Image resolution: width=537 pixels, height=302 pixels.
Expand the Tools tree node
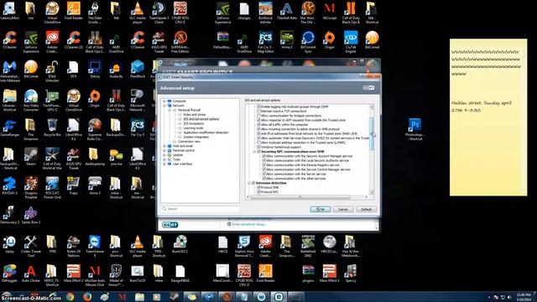tap(164, 159)
